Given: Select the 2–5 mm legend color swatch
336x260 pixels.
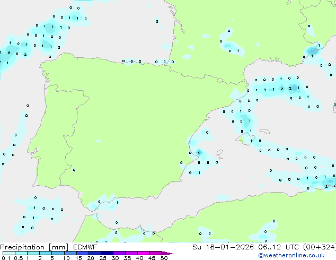Looking at the screenshot, I should (46, 253).
